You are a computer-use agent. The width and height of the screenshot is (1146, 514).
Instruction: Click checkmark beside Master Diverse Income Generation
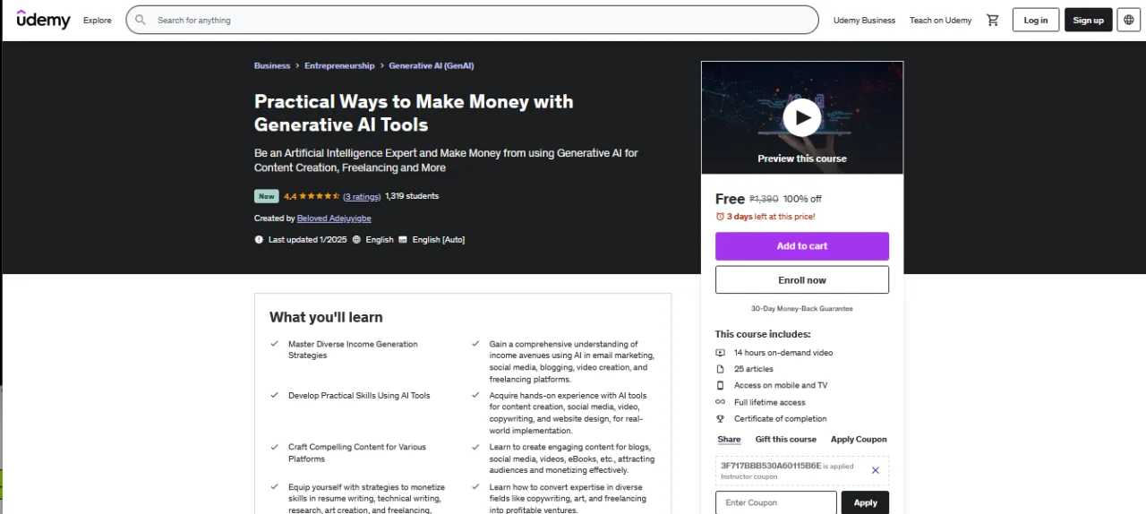tap(274, 344)
